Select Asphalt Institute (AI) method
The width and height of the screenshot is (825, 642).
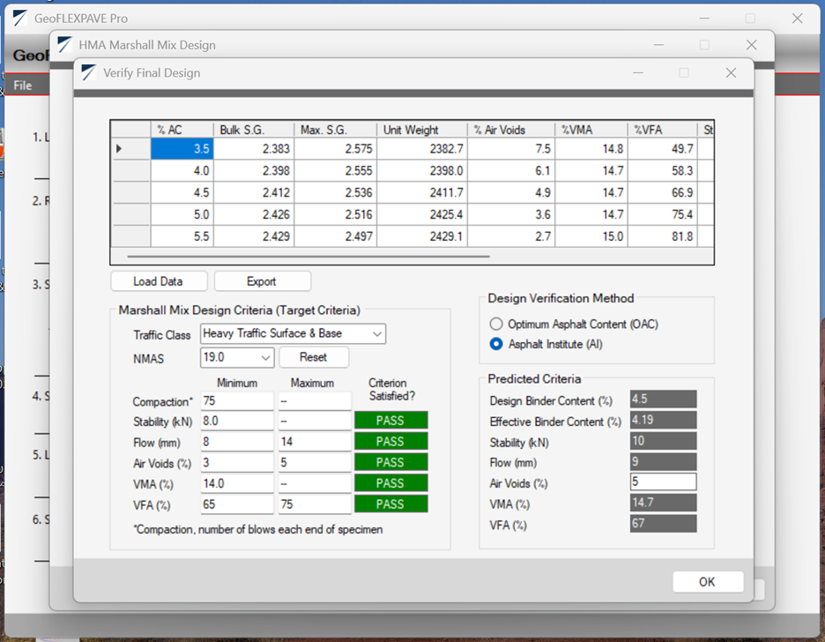pyautogui.click(x=496, y=344)
